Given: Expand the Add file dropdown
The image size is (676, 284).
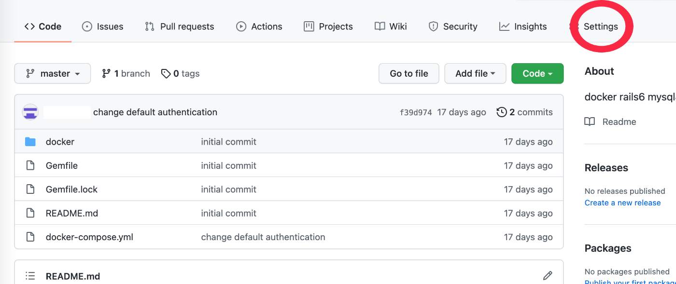Looking at the screenshot, I should pyautogui.click(x=475, y=74).
